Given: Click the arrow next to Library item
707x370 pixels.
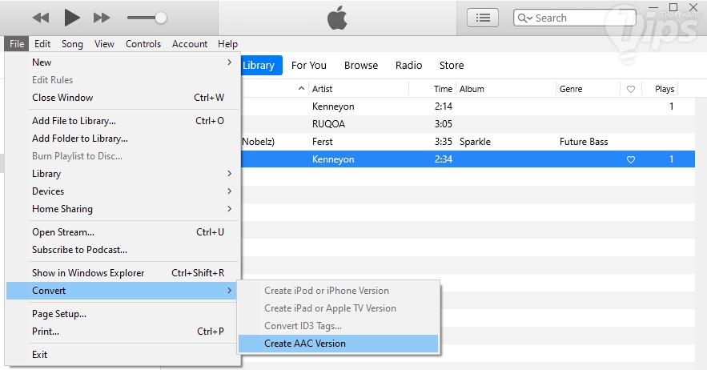Looking at the screenshot, I should pos(230,174).
